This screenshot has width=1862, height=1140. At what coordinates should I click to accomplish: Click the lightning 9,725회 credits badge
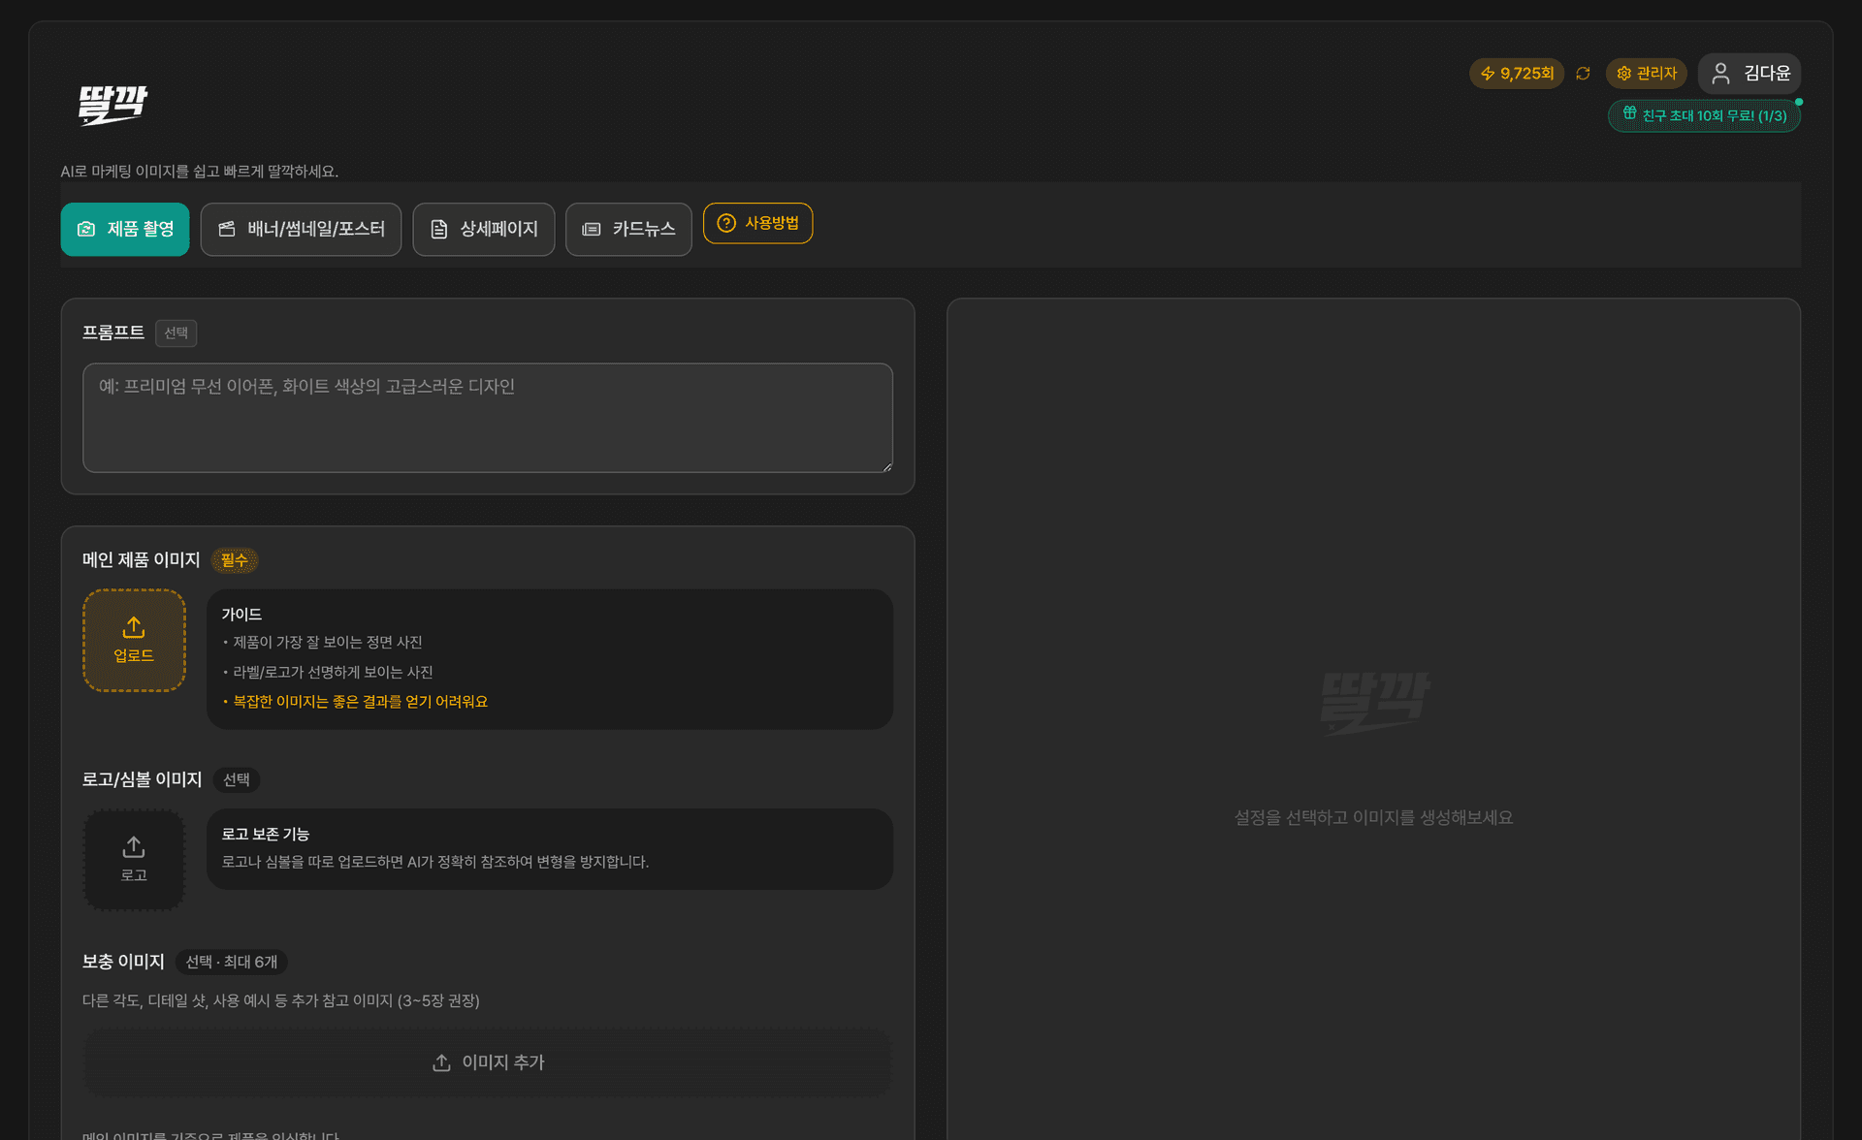pos(1517,74)
